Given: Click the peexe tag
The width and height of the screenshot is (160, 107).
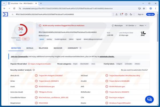Looking at the screenshot, I should click(x=42, y=39).
